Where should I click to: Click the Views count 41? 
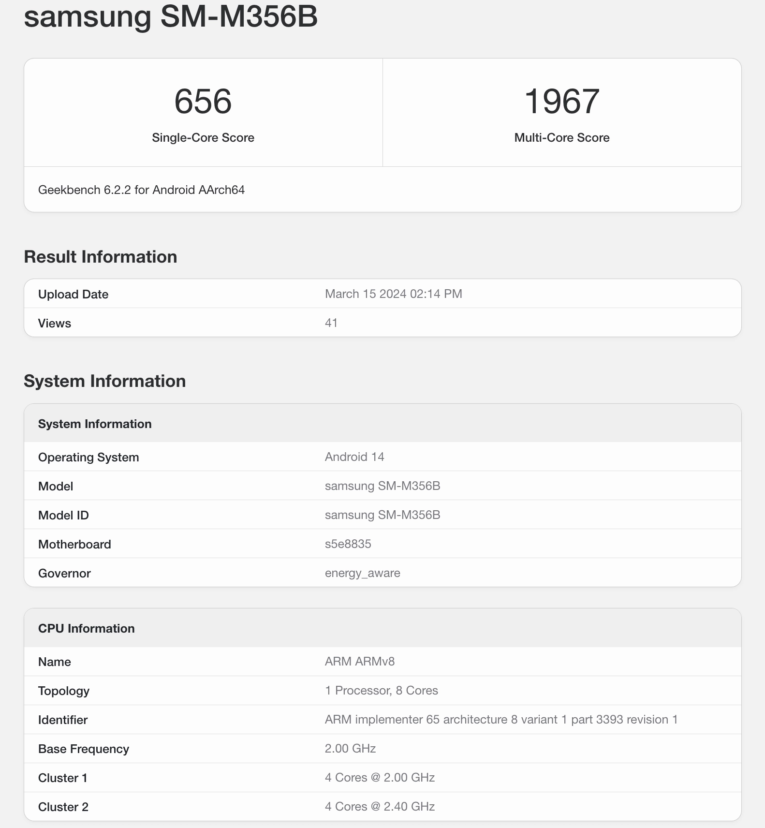point(331,323)
